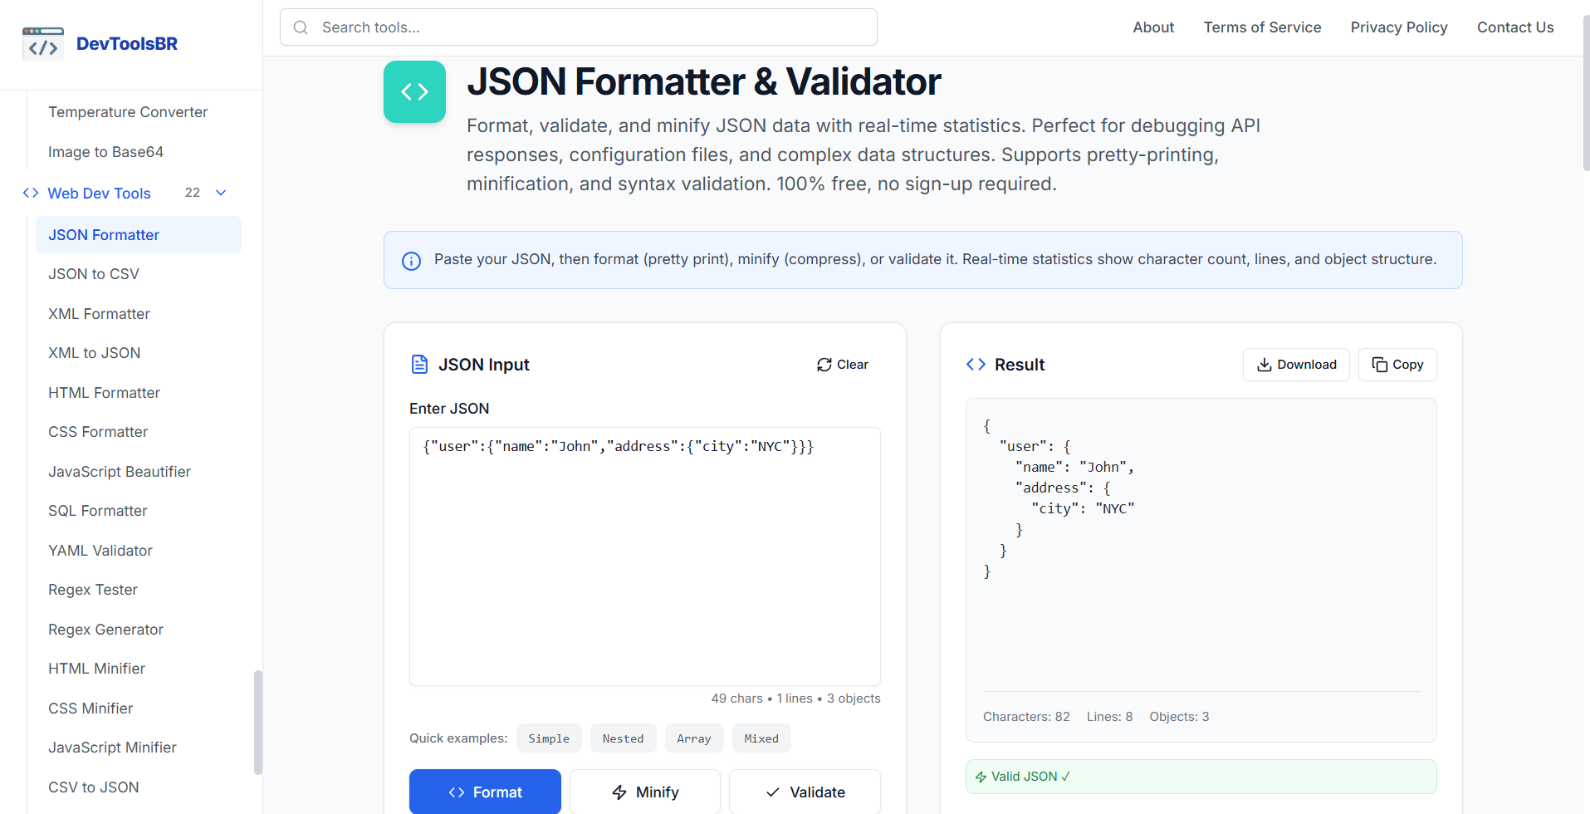The width and height of the screenshot is (1590, 814).
Task: Click the copy icon on the Copy button
Action: (x=1379, y=365)
